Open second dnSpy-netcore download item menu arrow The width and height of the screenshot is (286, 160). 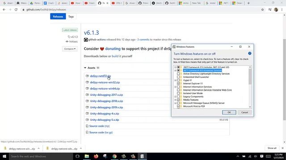(81, 148)
